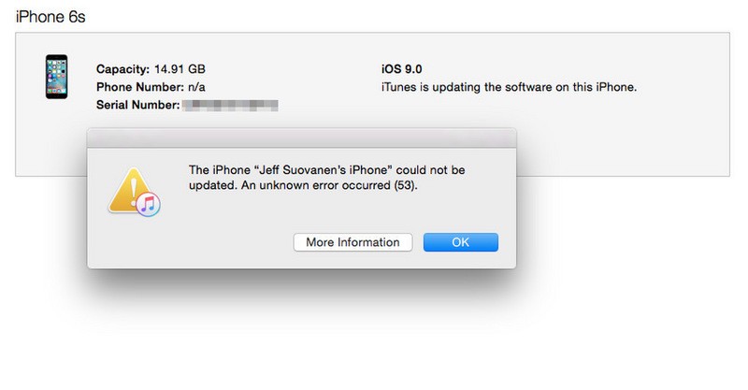The image size is (748, 390).
Task: Click the blurred serial number value
Action: pyautogui.click(x=230, y=106)
